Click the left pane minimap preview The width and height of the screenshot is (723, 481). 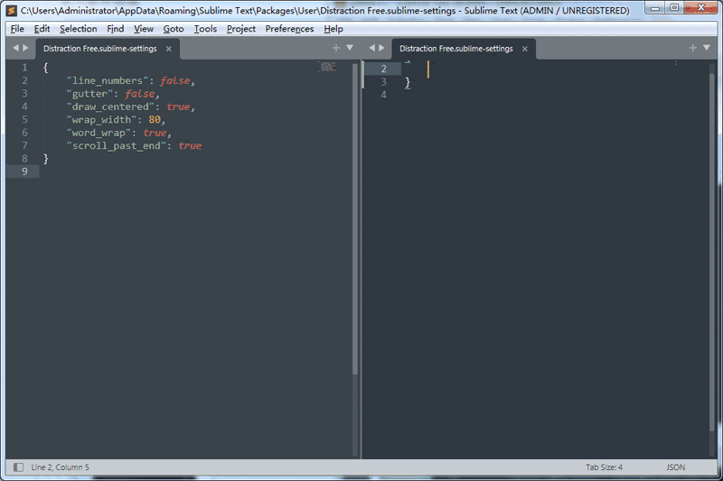coord(328,67)
